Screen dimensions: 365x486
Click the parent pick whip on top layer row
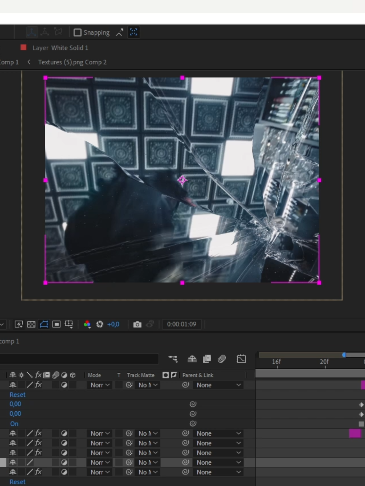click(186, 385)
